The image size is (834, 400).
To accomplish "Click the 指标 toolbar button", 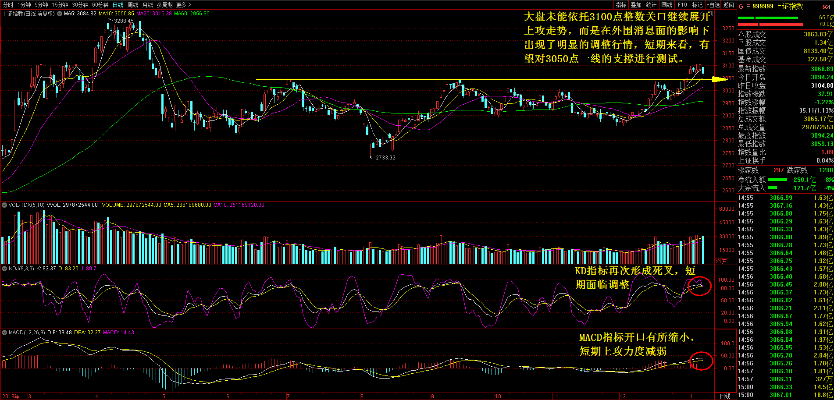I will [621, 5].
